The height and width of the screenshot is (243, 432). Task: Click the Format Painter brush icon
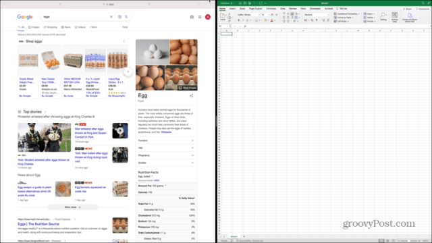230,21
